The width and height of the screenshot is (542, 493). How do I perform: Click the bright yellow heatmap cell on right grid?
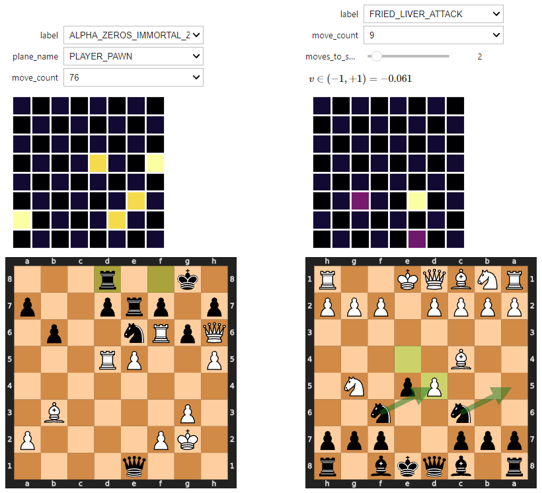click(417, 201)
